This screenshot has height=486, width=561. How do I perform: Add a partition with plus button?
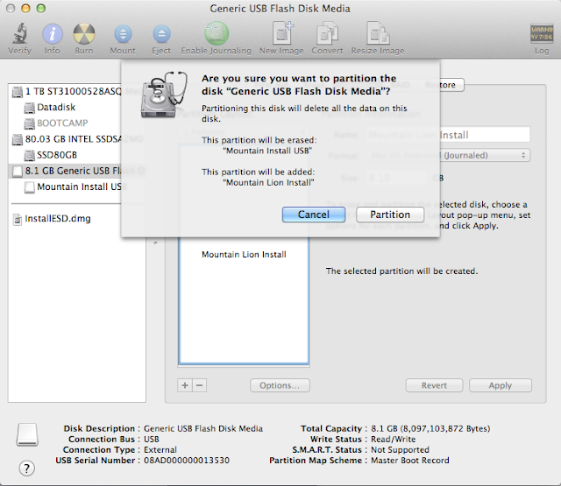pyautogui.click(x=185, y=385)
